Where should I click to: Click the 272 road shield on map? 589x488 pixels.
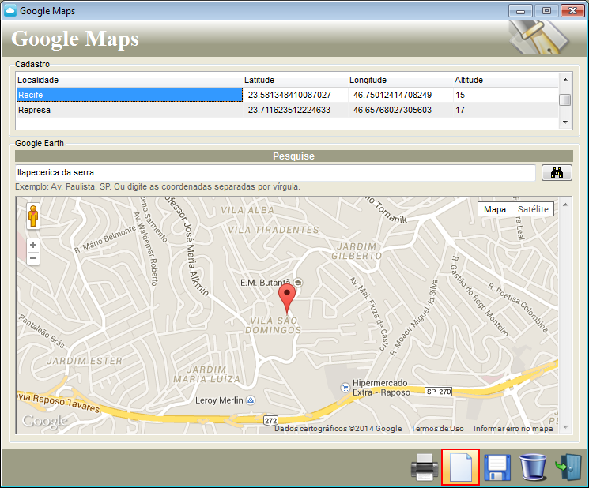coord(271,420)
